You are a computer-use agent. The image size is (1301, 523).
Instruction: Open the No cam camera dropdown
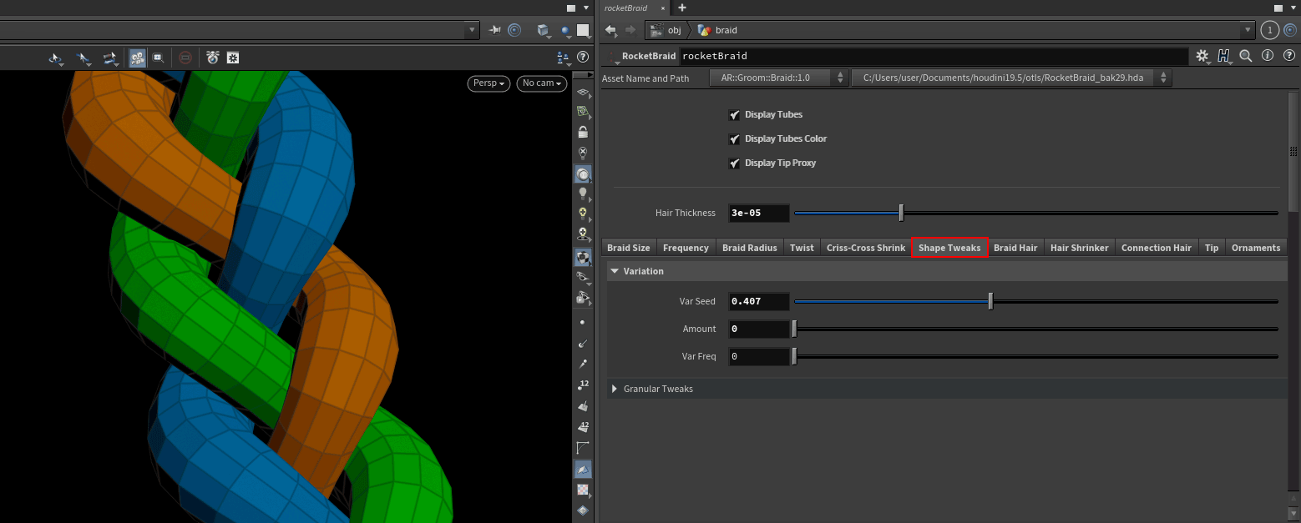pos(541,83)
